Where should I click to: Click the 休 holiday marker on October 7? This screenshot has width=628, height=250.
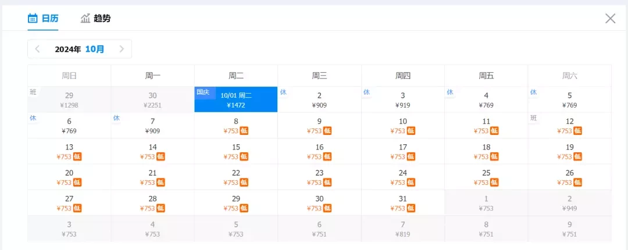(x=116, y=118)
